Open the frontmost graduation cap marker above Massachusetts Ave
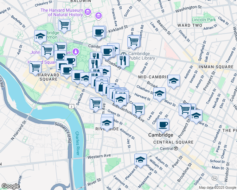 pyautogui.click(x=120, y=100)
